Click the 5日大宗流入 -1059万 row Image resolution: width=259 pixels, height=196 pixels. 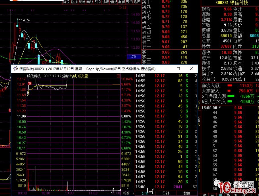click(x=230, y=102)
